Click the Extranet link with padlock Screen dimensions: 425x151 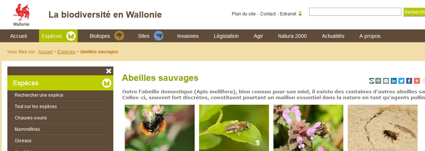[x=291, y=14]
